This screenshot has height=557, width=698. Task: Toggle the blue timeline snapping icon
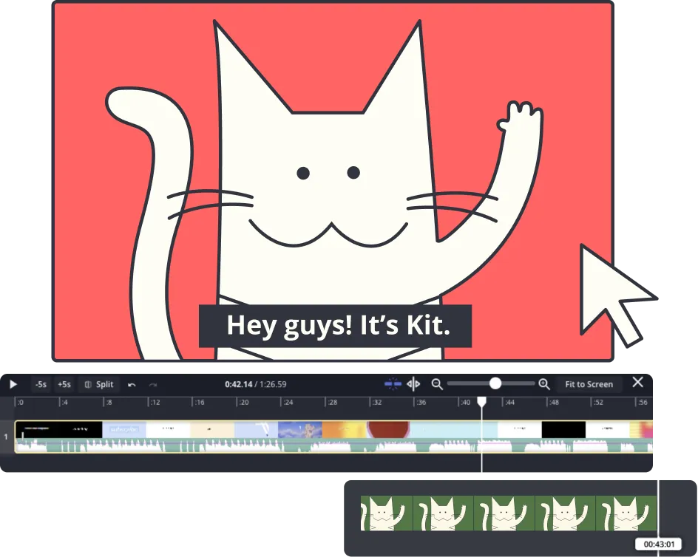[393, 383]
